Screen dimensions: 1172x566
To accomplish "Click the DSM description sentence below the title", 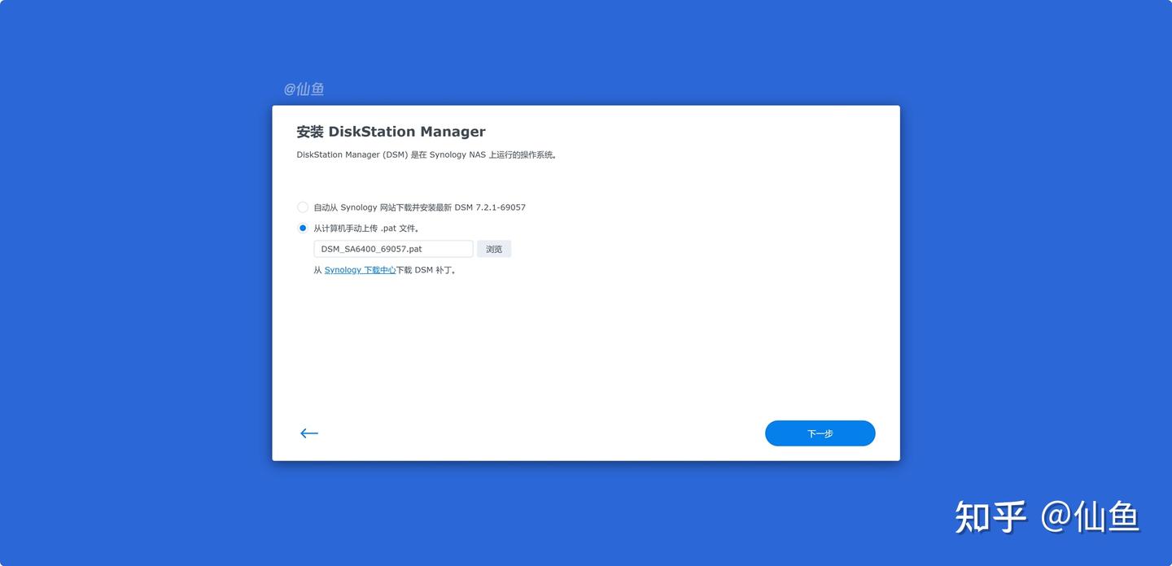I will (x=426, y=155).
